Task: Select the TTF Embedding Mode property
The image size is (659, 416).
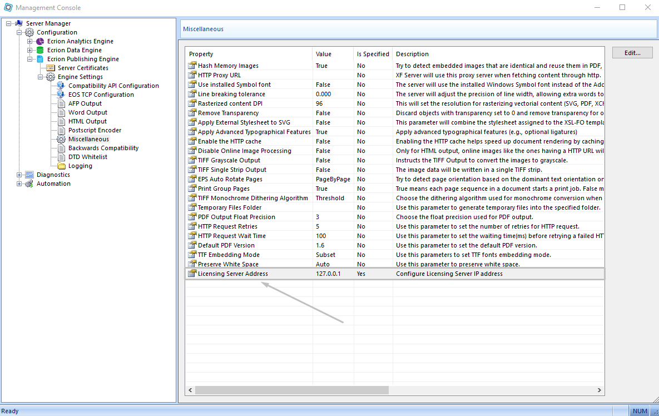Action: click(229, 255)
